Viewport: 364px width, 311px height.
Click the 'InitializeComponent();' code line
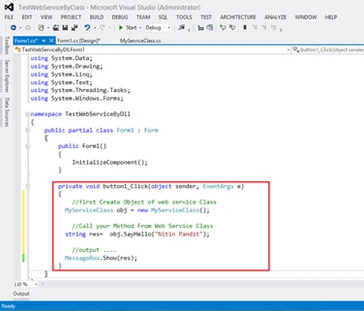[110, 162]
